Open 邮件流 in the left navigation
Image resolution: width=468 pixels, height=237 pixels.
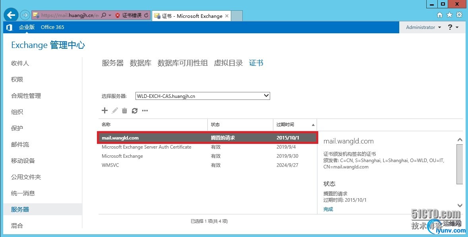tap(20, 144)
